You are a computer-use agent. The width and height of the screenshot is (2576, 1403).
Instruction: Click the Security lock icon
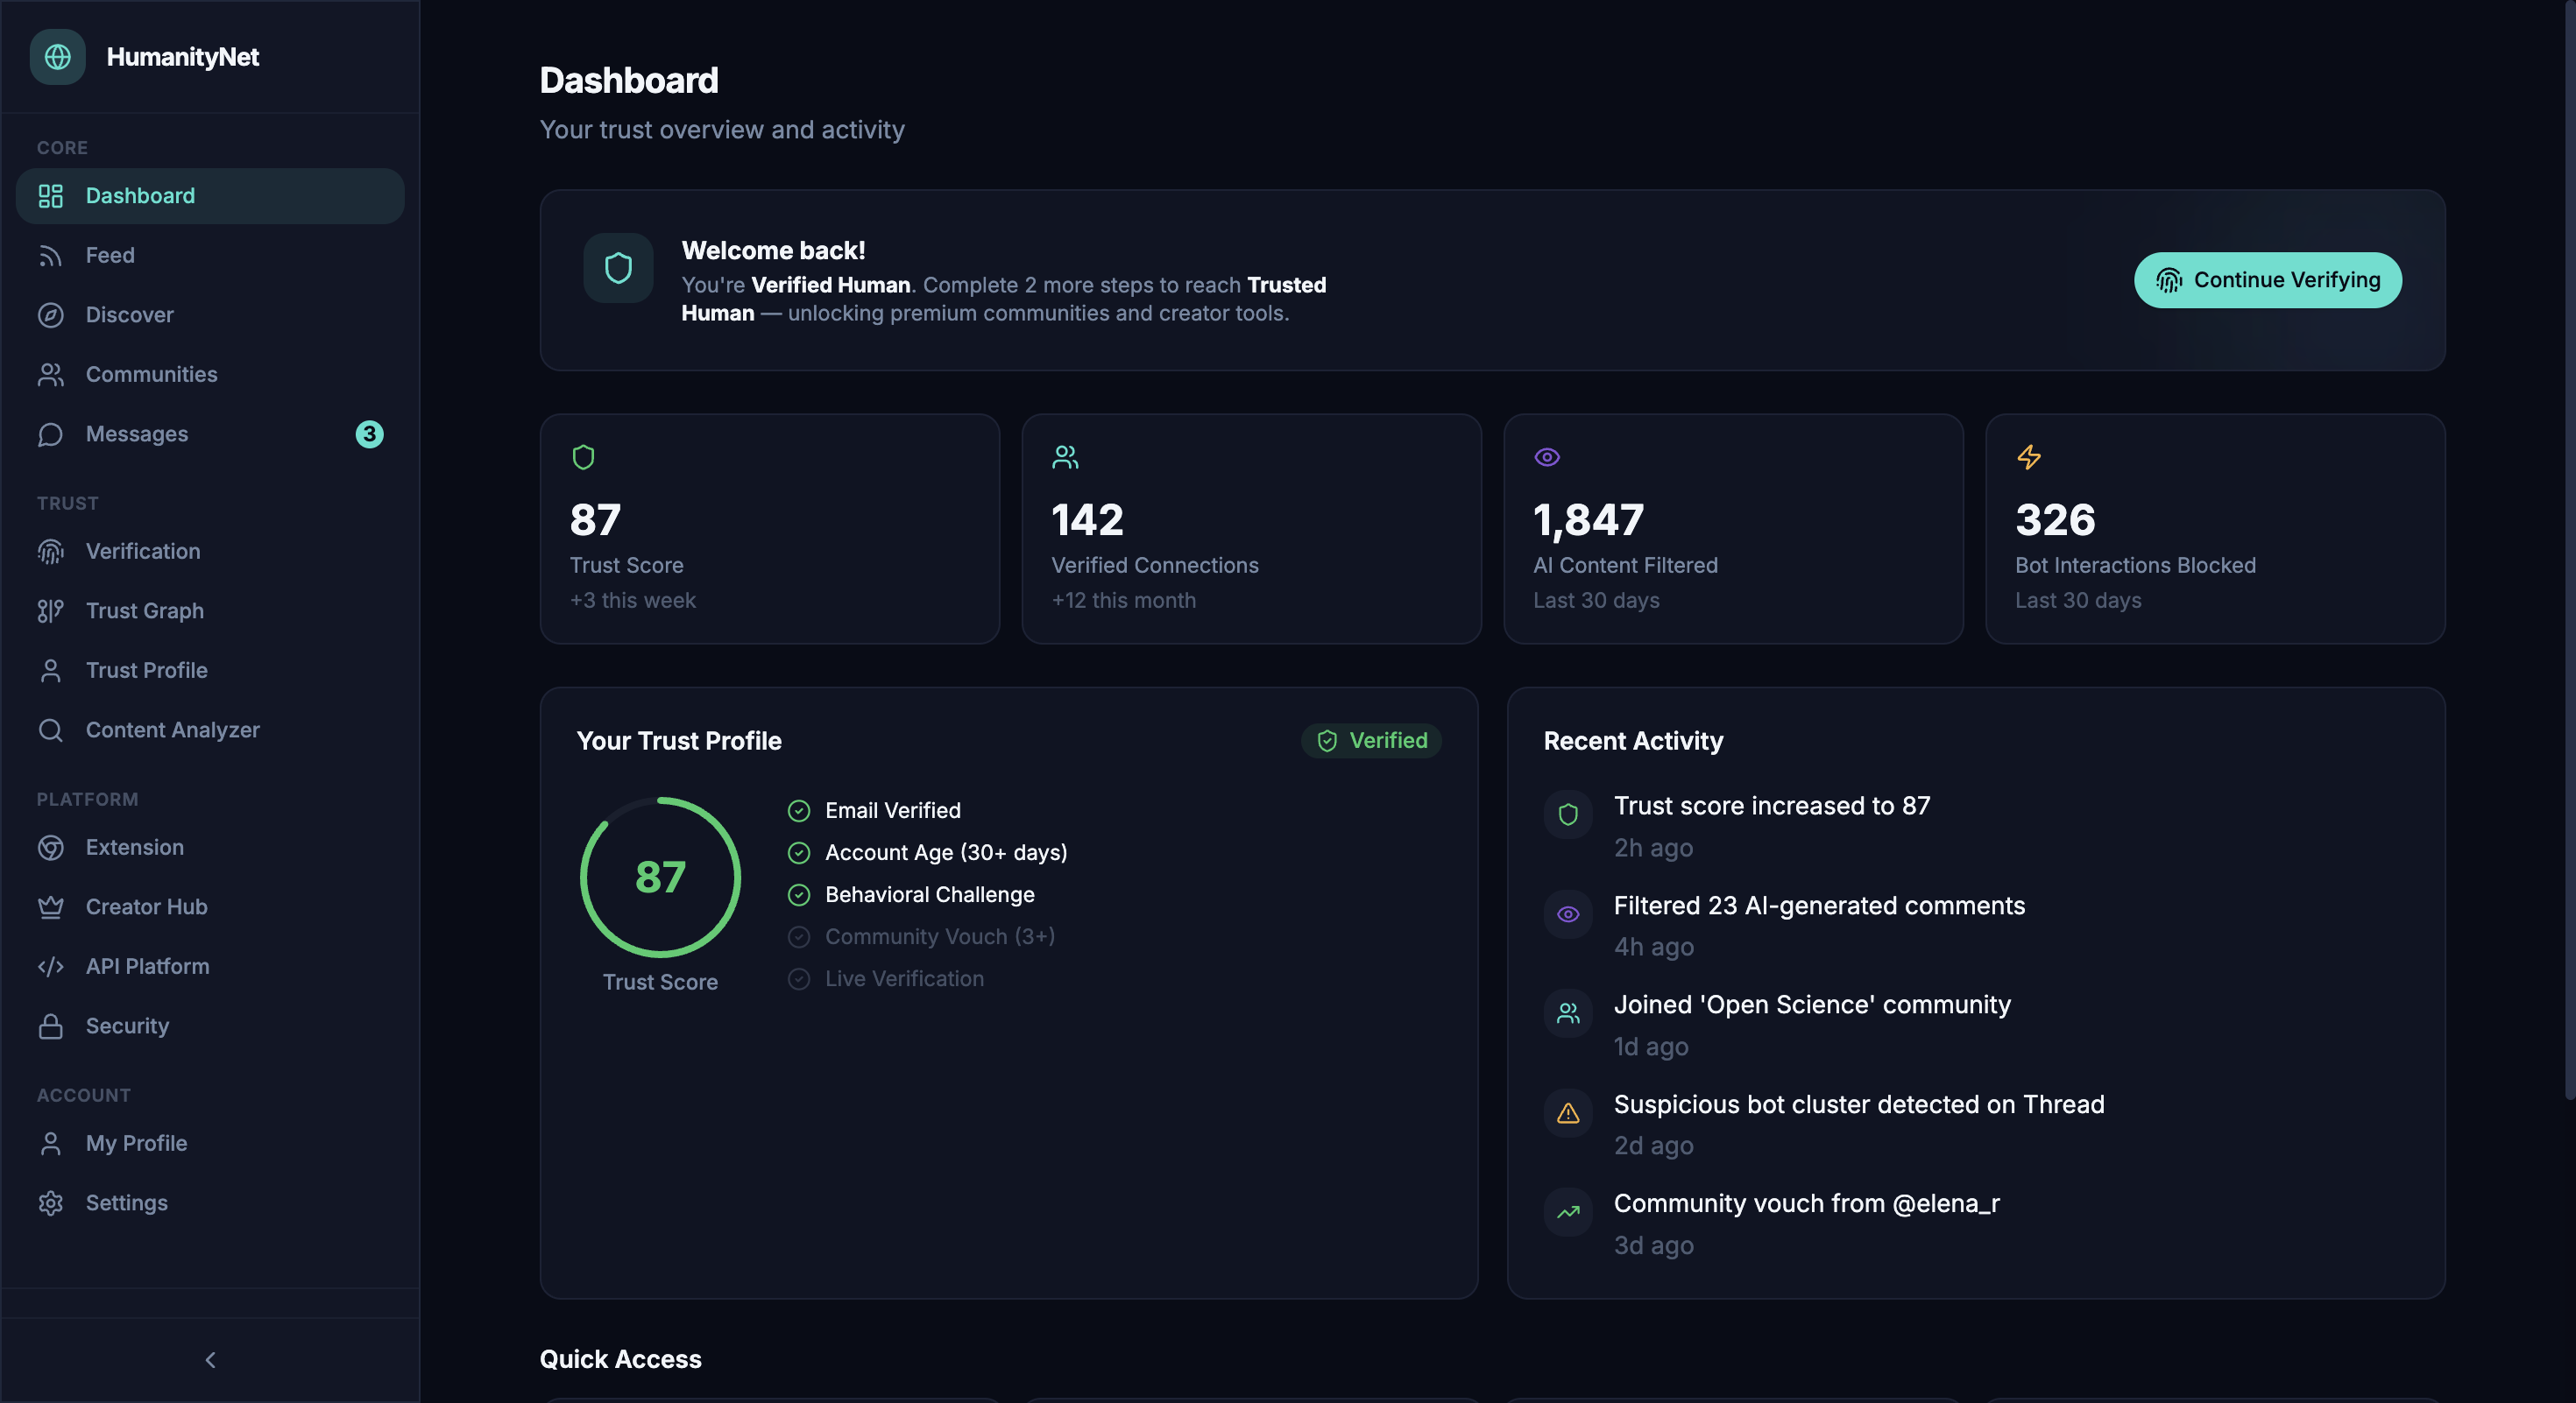point(51,1026)
